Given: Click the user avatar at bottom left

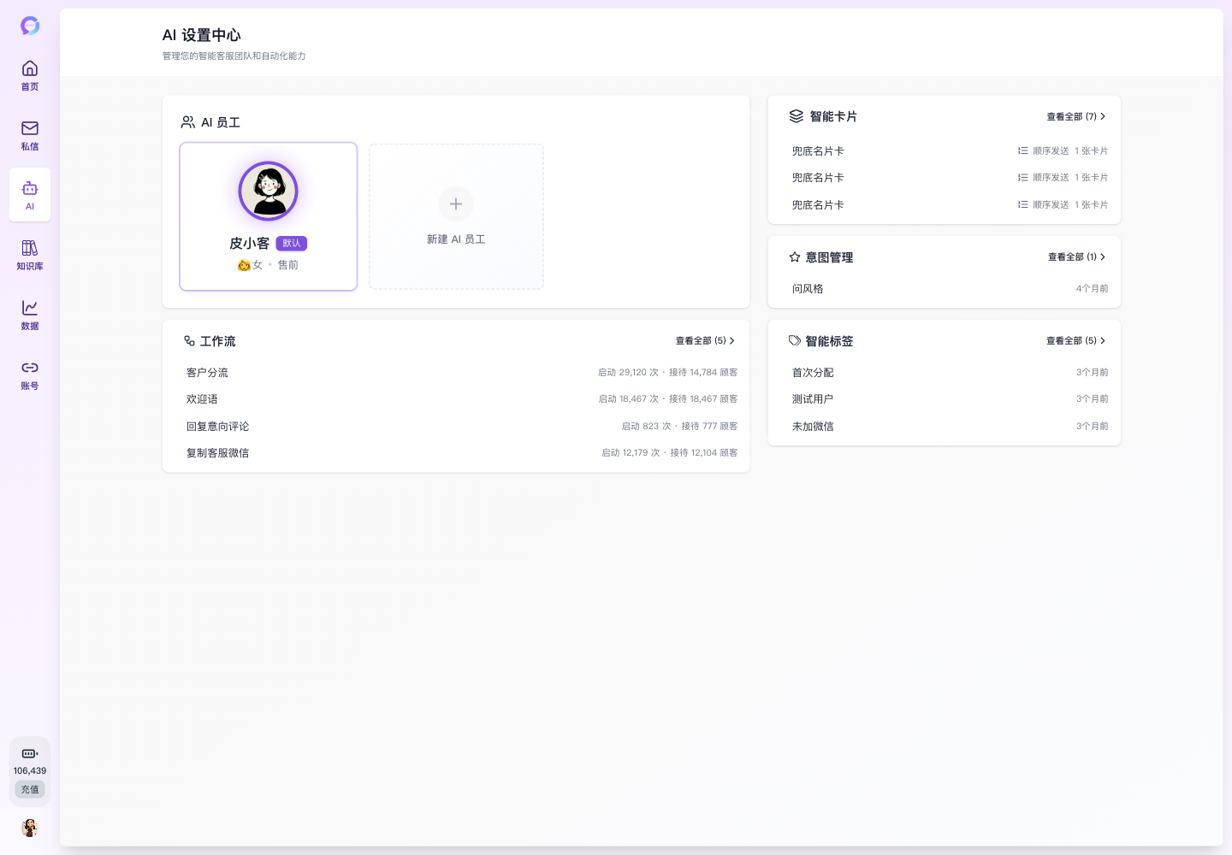Looking at the screenshot, I should pyautogui.click(x=30, y=828).
